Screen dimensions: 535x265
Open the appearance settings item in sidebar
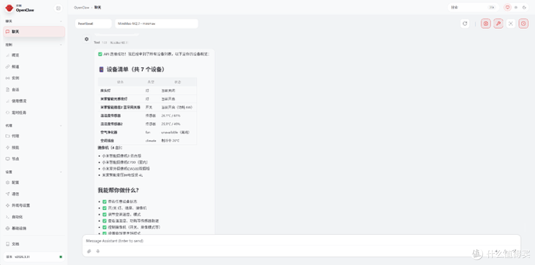coord(34,206)
